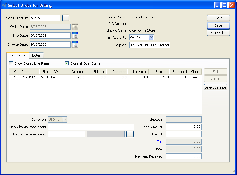Open the Invoice Date calendar picker
The width and height of the screenshot is (237, 175).
pyautogui.click(x=74, y=44)
